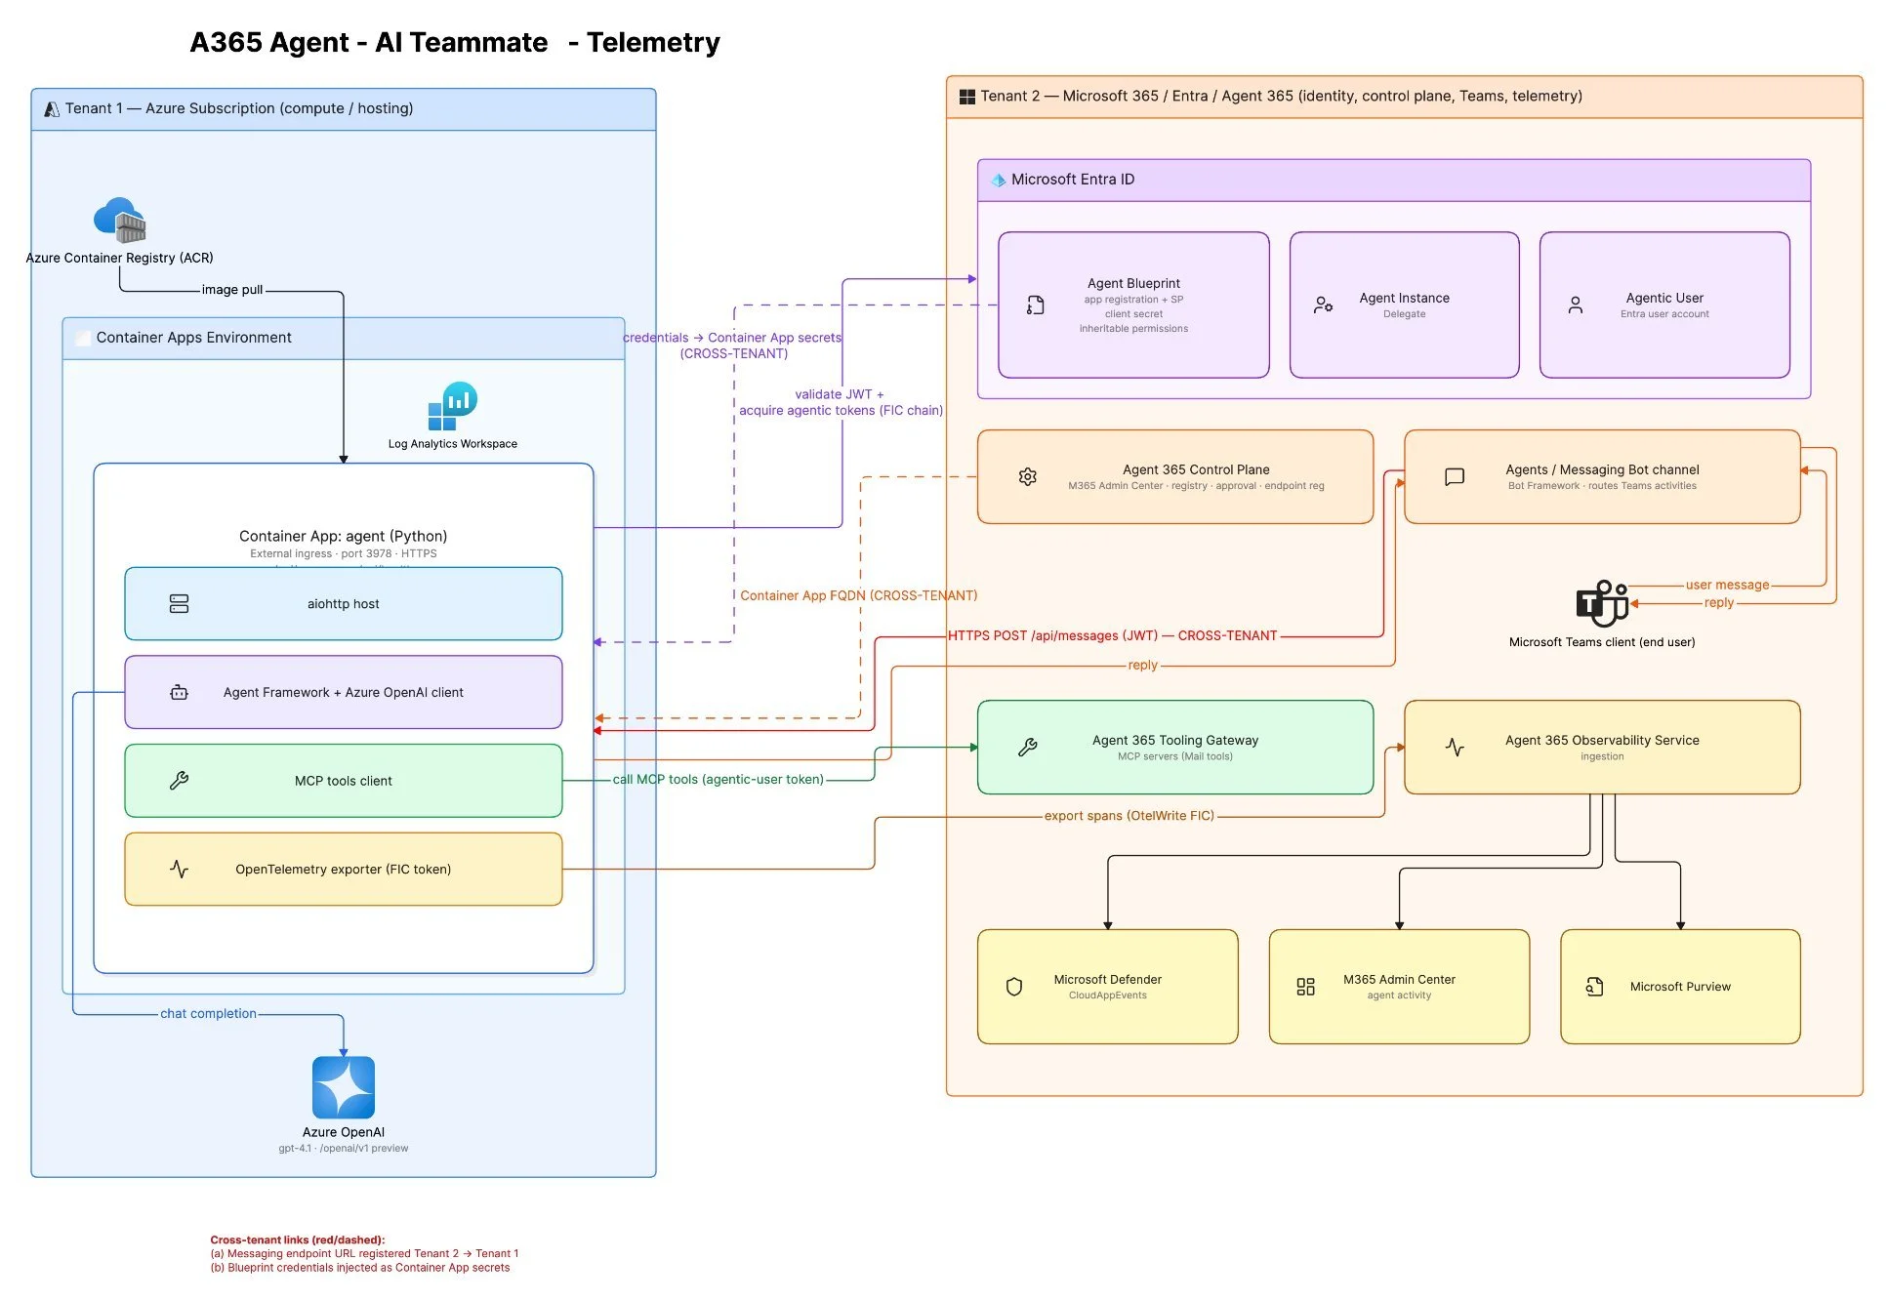The height and width of the screenshot is (1300, 1889).
Task: Click the 'Cross-tenant links (red/dashed):' legend heading
Action: click(298, 1240)
